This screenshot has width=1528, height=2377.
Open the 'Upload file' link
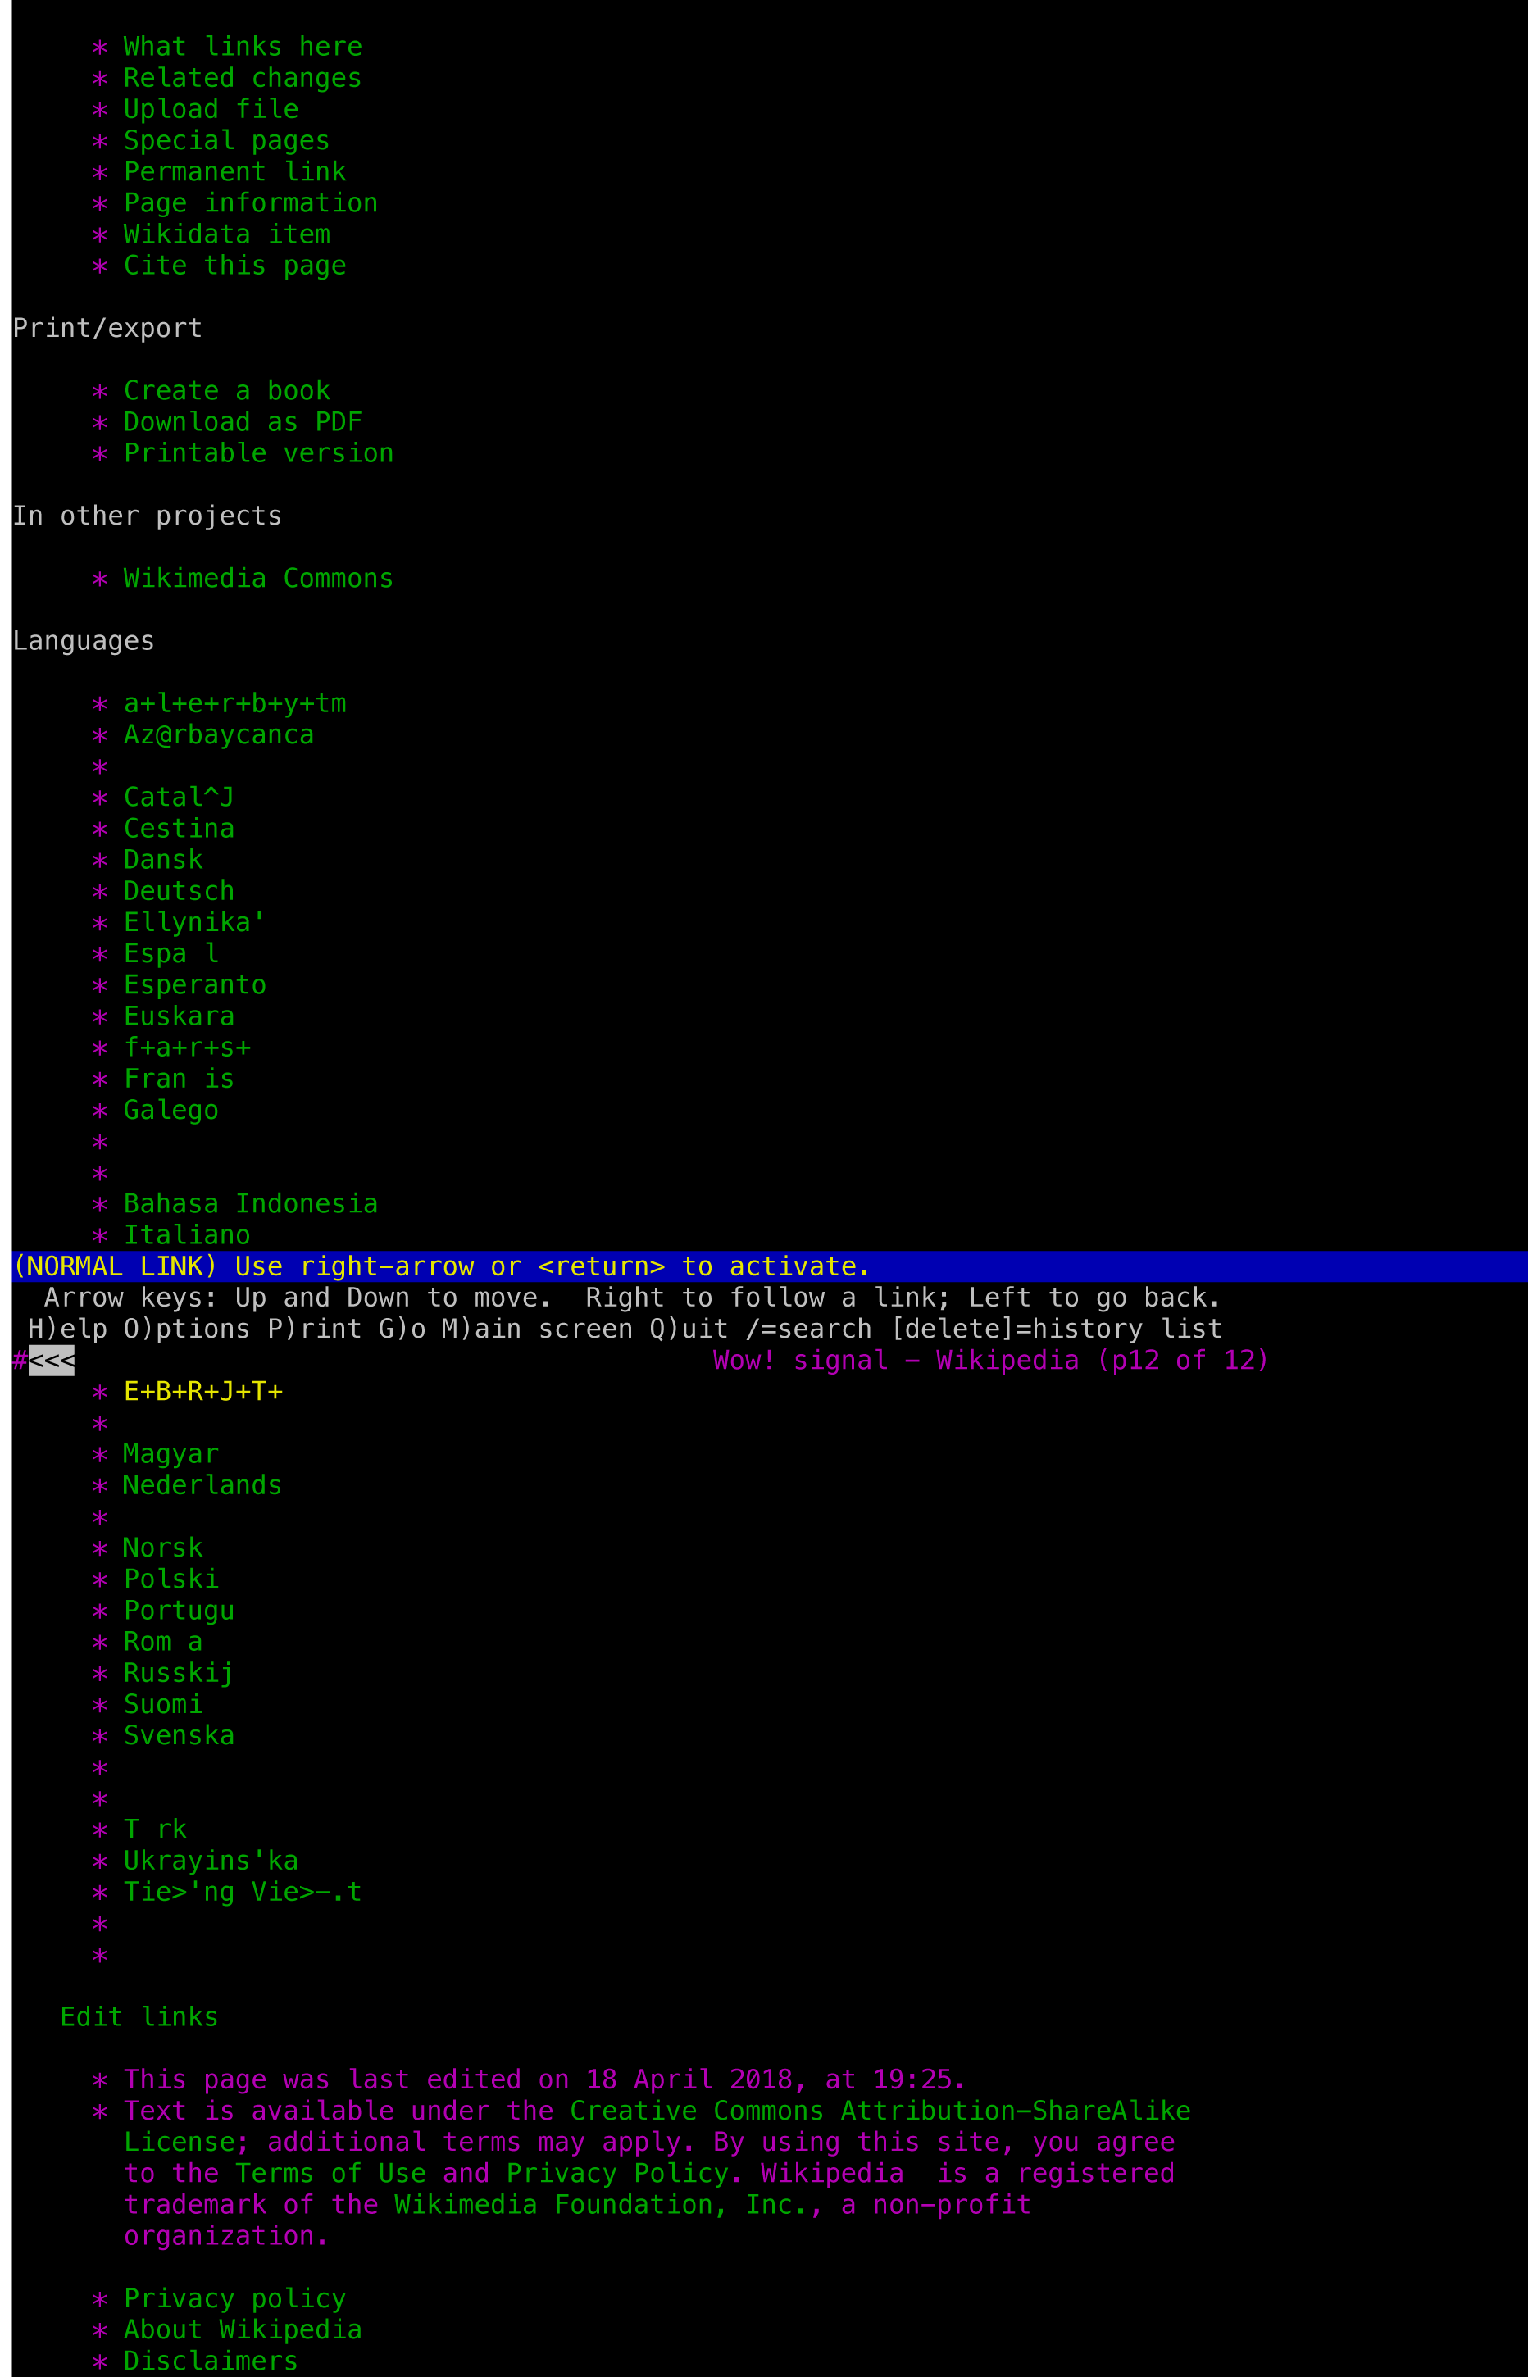pos(211,109)
